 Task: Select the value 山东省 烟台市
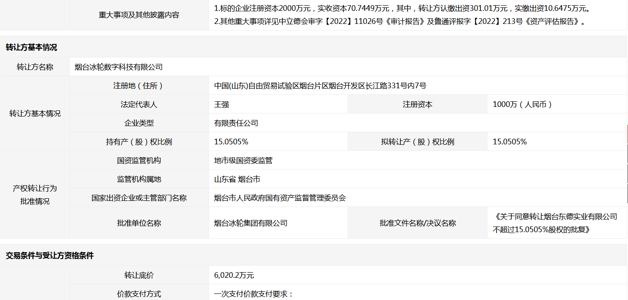point(237,179)
